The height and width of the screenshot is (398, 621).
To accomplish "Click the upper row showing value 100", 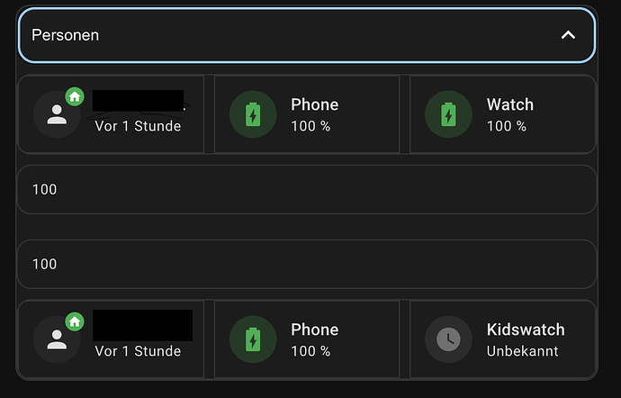I will pyautogui.click(x=306, y=189).
